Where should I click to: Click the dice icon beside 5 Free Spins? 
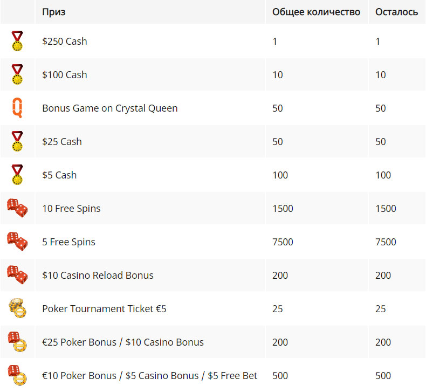(x=17, y=242)
